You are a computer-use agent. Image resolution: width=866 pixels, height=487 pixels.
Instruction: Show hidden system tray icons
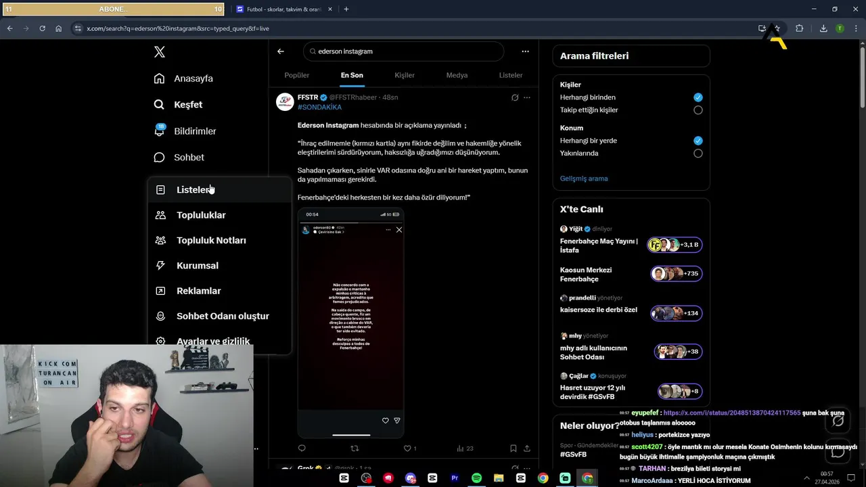806,478
